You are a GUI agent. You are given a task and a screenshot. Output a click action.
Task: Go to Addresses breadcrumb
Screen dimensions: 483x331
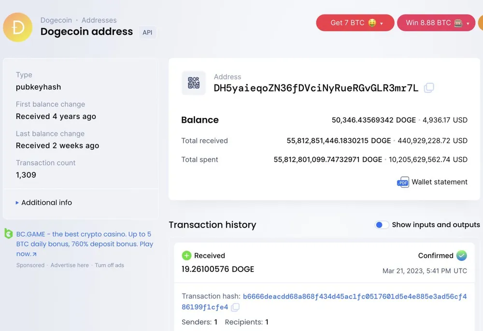[99, 20]
